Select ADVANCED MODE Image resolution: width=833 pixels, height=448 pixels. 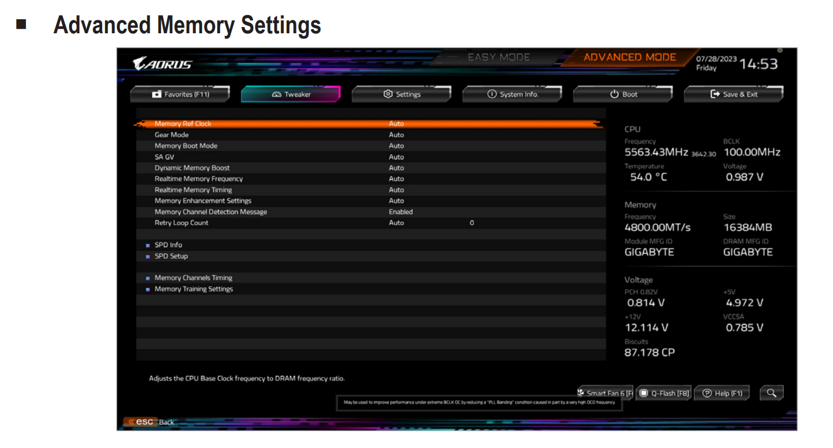click(629, 57)
